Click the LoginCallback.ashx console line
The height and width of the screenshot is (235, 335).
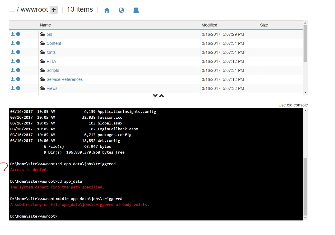click(x=74, y=129)
